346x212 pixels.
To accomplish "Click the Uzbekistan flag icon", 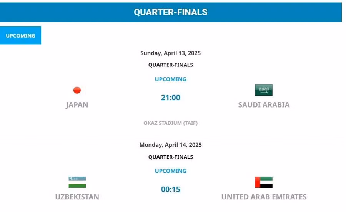I will (x=77, y=182).
